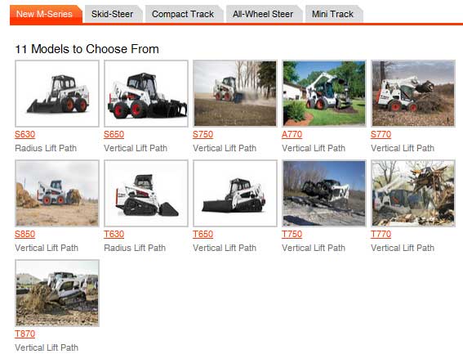The width and height of the screenshot is (463, 363).
Task: Go to the Mini Track tab
Action: coord(333,14)
